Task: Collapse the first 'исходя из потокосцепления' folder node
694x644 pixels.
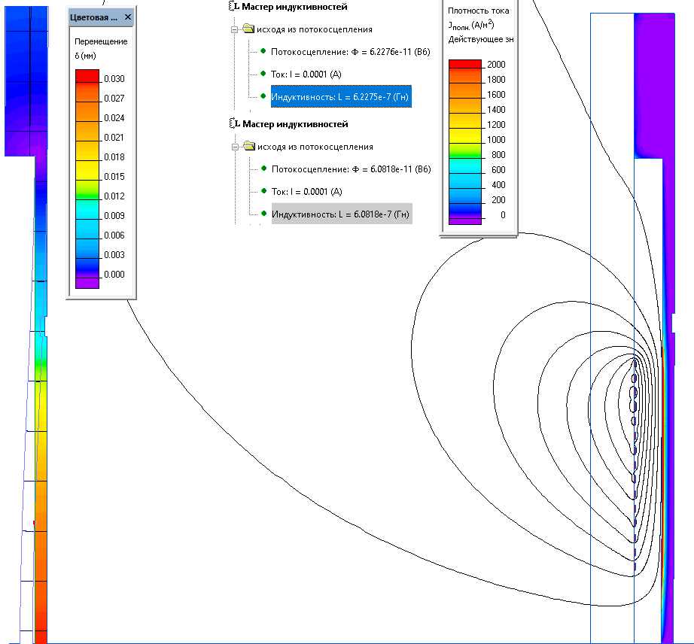Action: [235, 29]
